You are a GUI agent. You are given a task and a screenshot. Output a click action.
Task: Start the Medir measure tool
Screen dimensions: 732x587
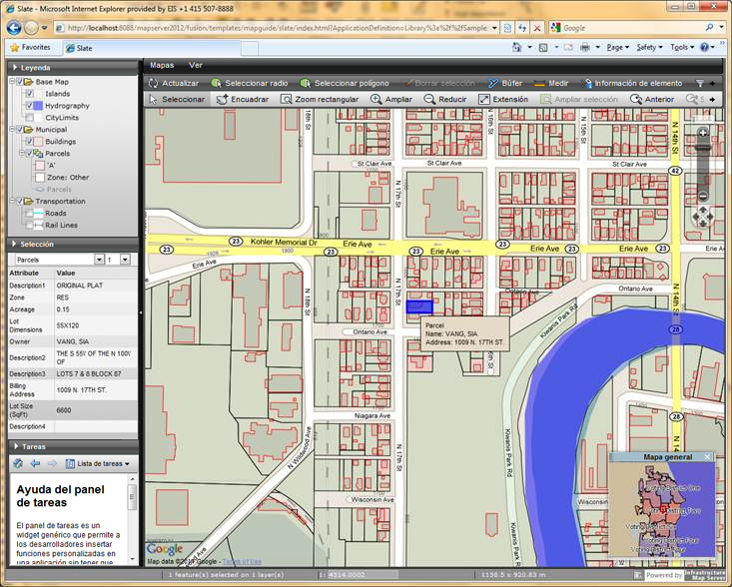(551, 83)
